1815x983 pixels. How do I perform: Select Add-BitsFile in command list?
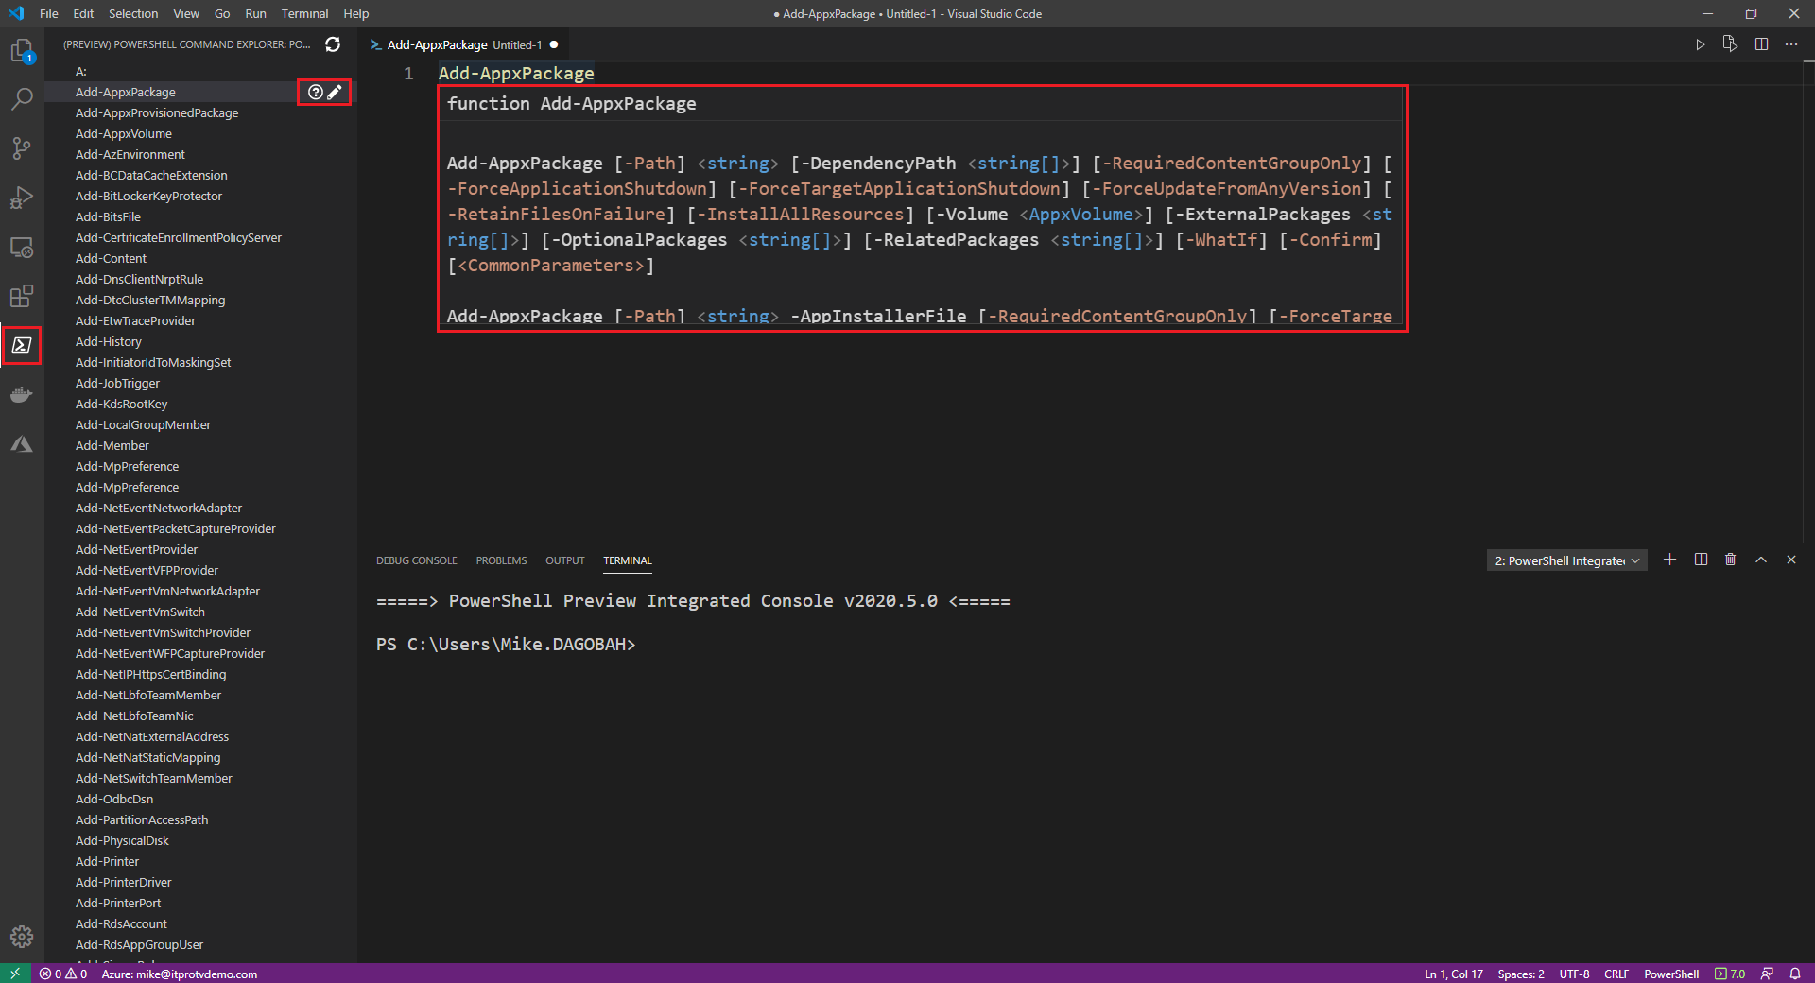[108, 216]
